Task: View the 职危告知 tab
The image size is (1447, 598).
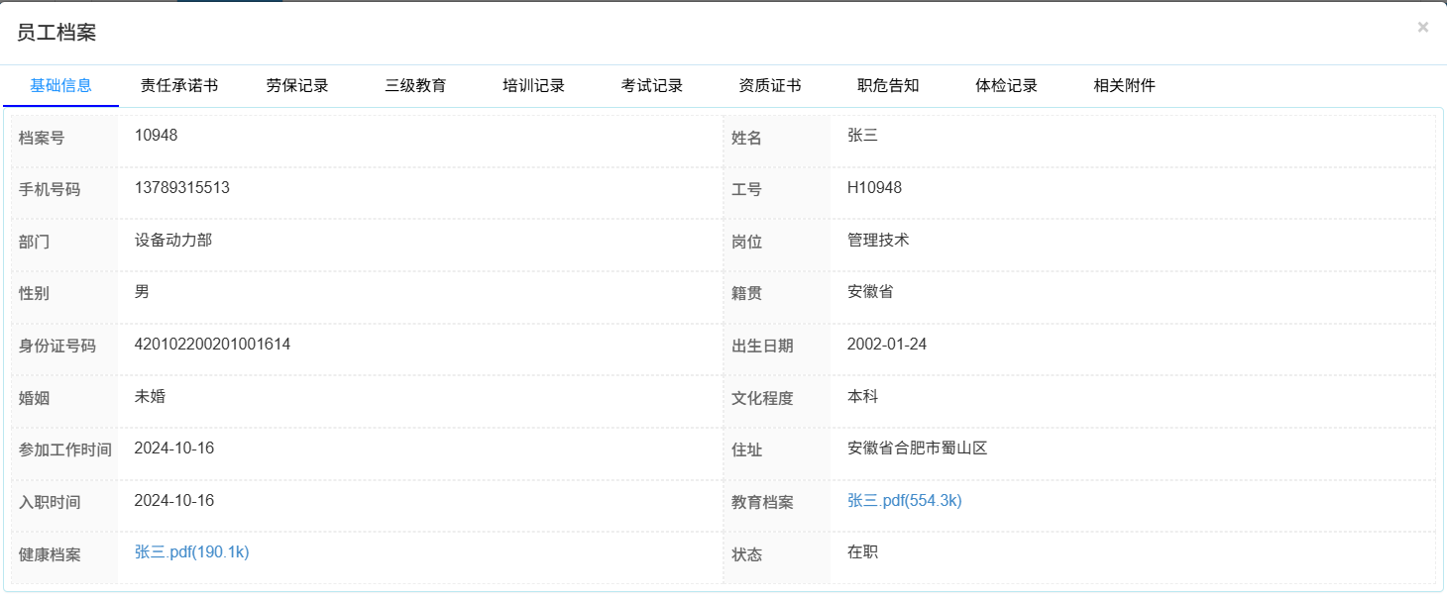Action: point(888,85)
